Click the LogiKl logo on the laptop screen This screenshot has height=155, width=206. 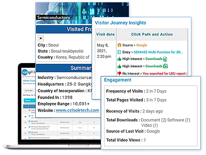pos(29,72)
